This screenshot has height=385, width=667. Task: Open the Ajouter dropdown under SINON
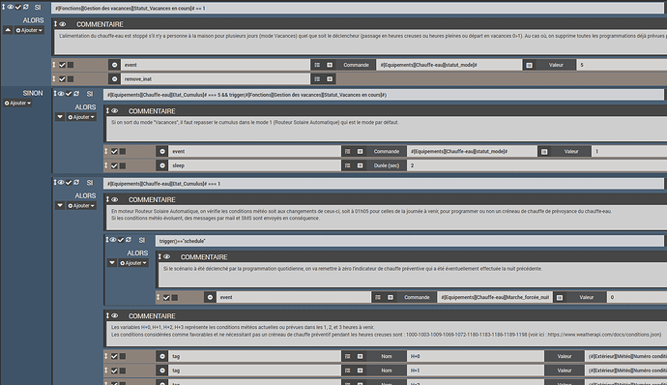click(17, 104)
